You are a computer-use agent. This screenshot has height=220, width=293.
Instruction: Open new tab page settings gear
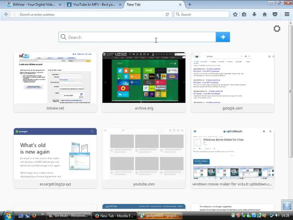click(x=277, y=29)
